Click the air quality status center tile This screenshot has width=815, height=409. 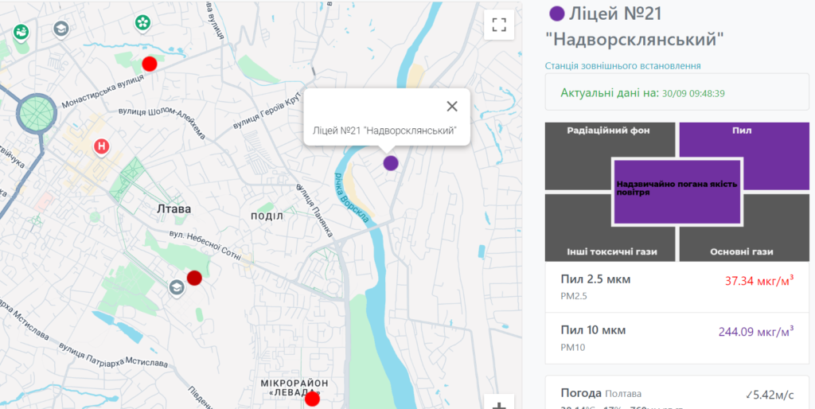pos(677,190)
